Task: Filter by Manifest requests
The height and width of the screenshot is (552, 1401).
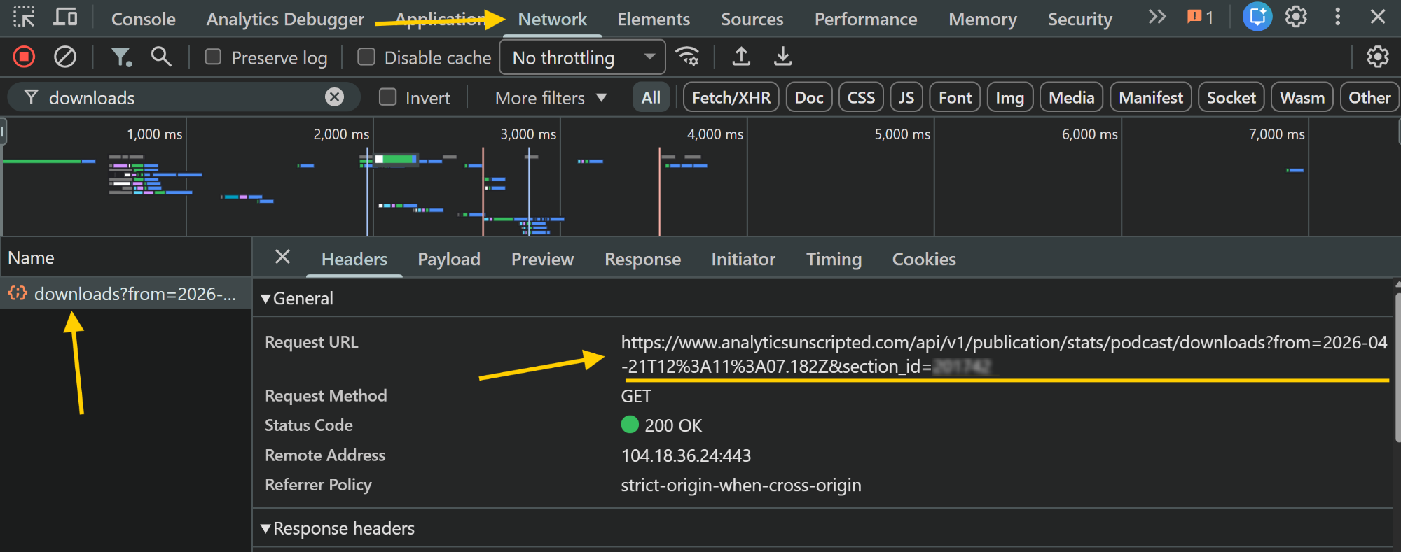Action: 1151,97
